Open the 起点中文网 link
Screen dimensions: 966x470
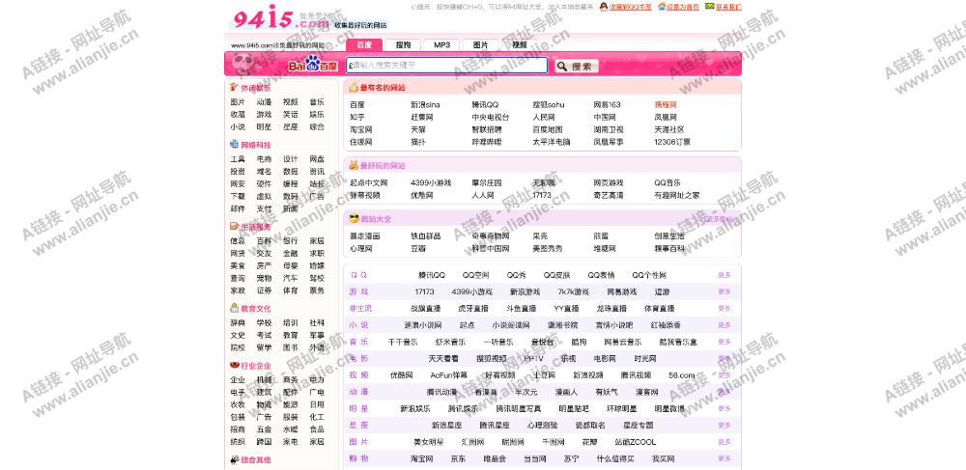[x=368, y=182]
